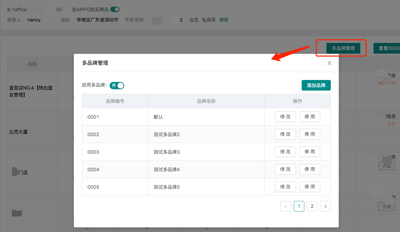The height and width of the screenshot is (232, 400).
Task: Click 停用 for 测试多品牌2
Action: (309, 134)
